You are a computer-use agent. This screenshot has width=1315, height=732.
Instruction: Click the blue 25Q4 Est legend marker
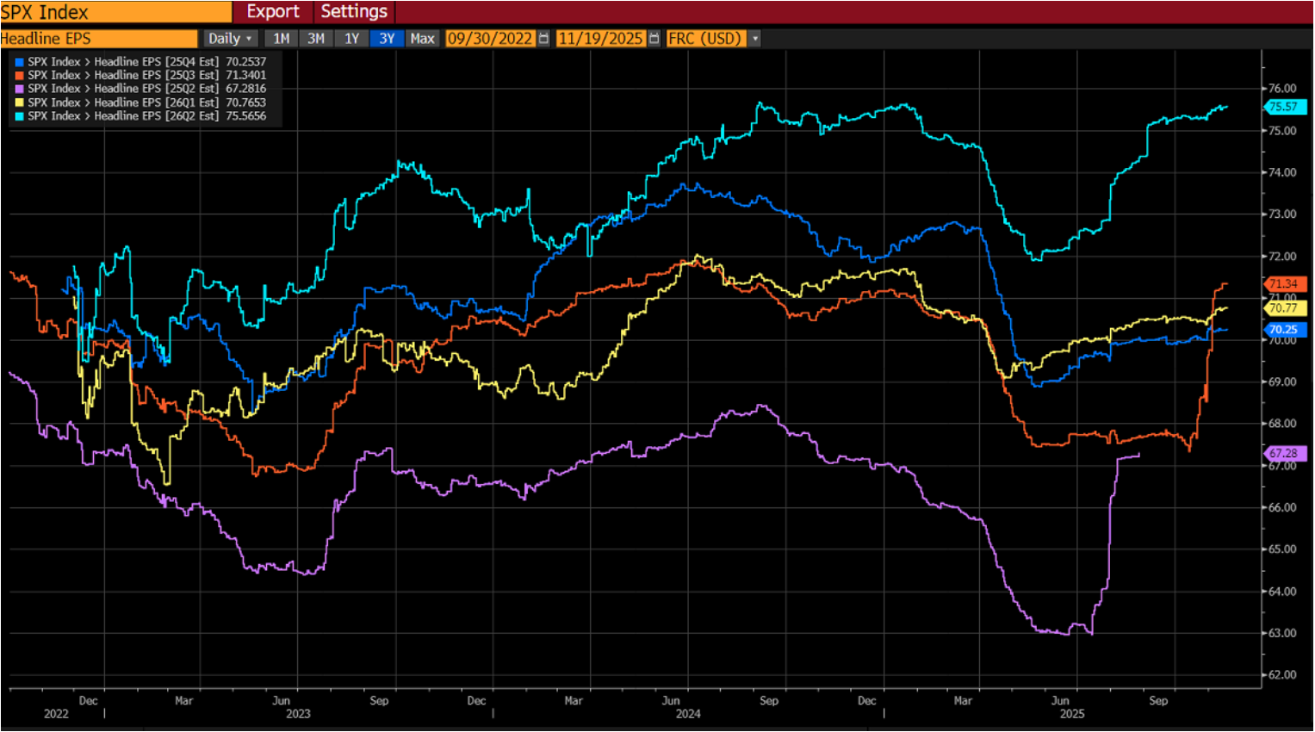click(x=19, y=62)
